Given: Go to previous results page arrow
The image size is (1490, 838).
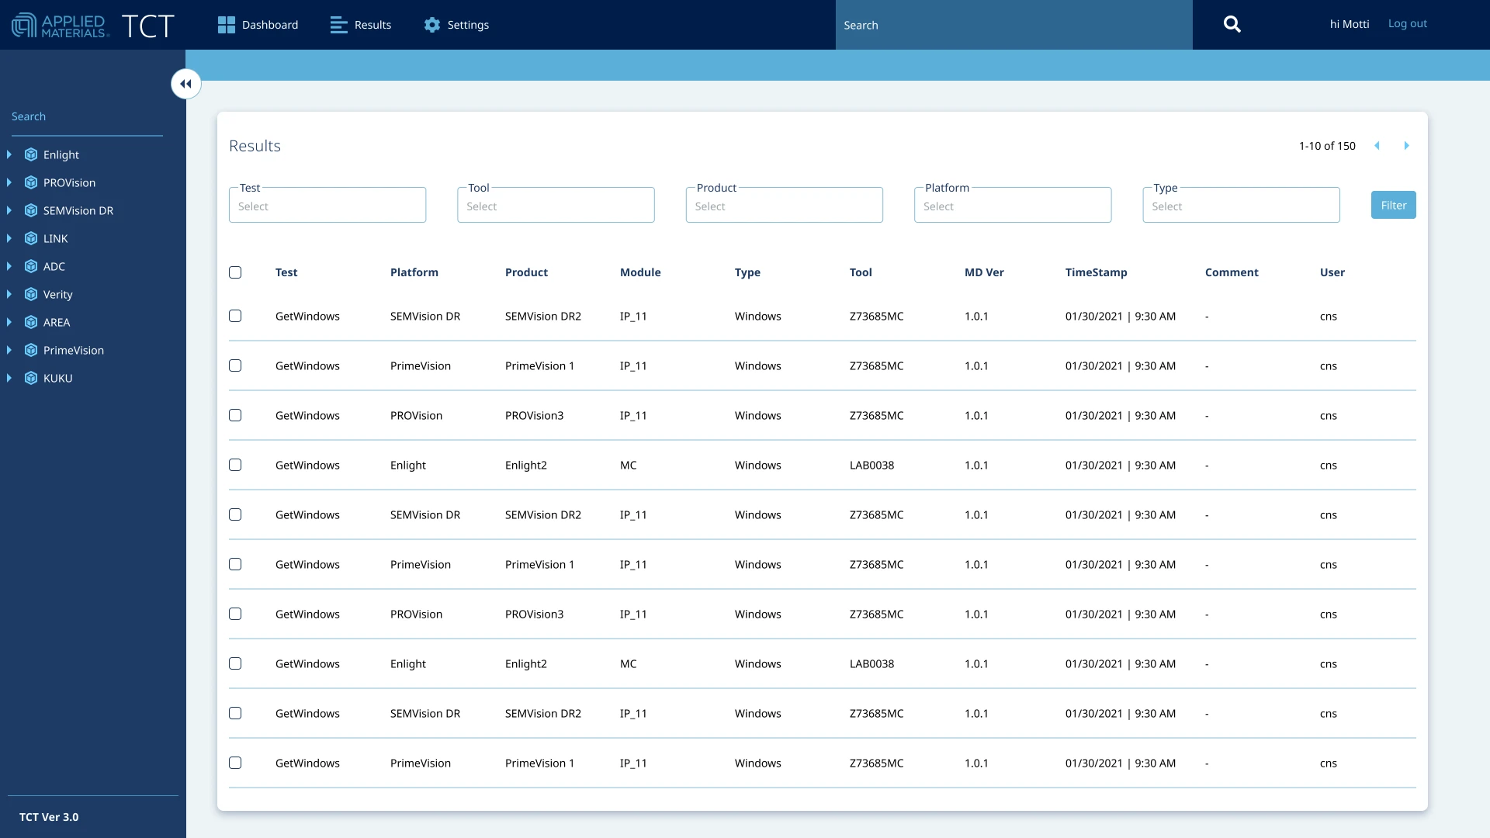Looking at the screenshot, I should [x=1377, y=146].
